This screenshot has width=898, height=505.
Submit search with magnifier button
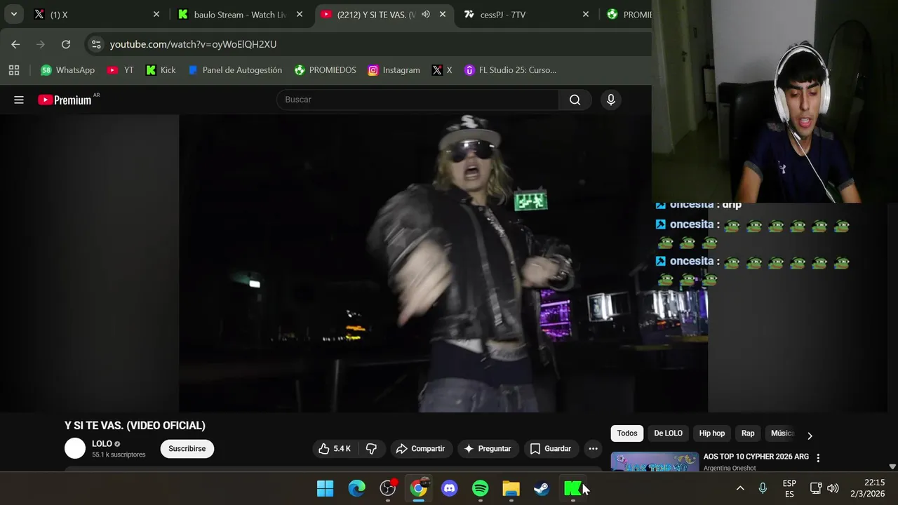(575, 100)
